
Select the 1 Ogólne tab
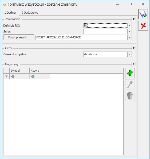point(10,13)
